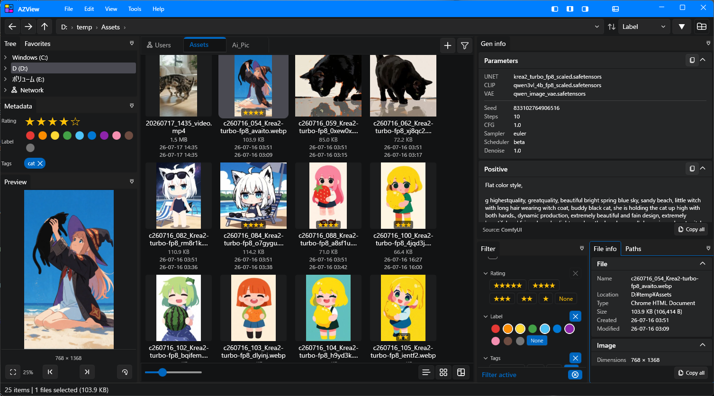Open the address bar path history dropdown
714x396 pixels.
coord(597,27)
